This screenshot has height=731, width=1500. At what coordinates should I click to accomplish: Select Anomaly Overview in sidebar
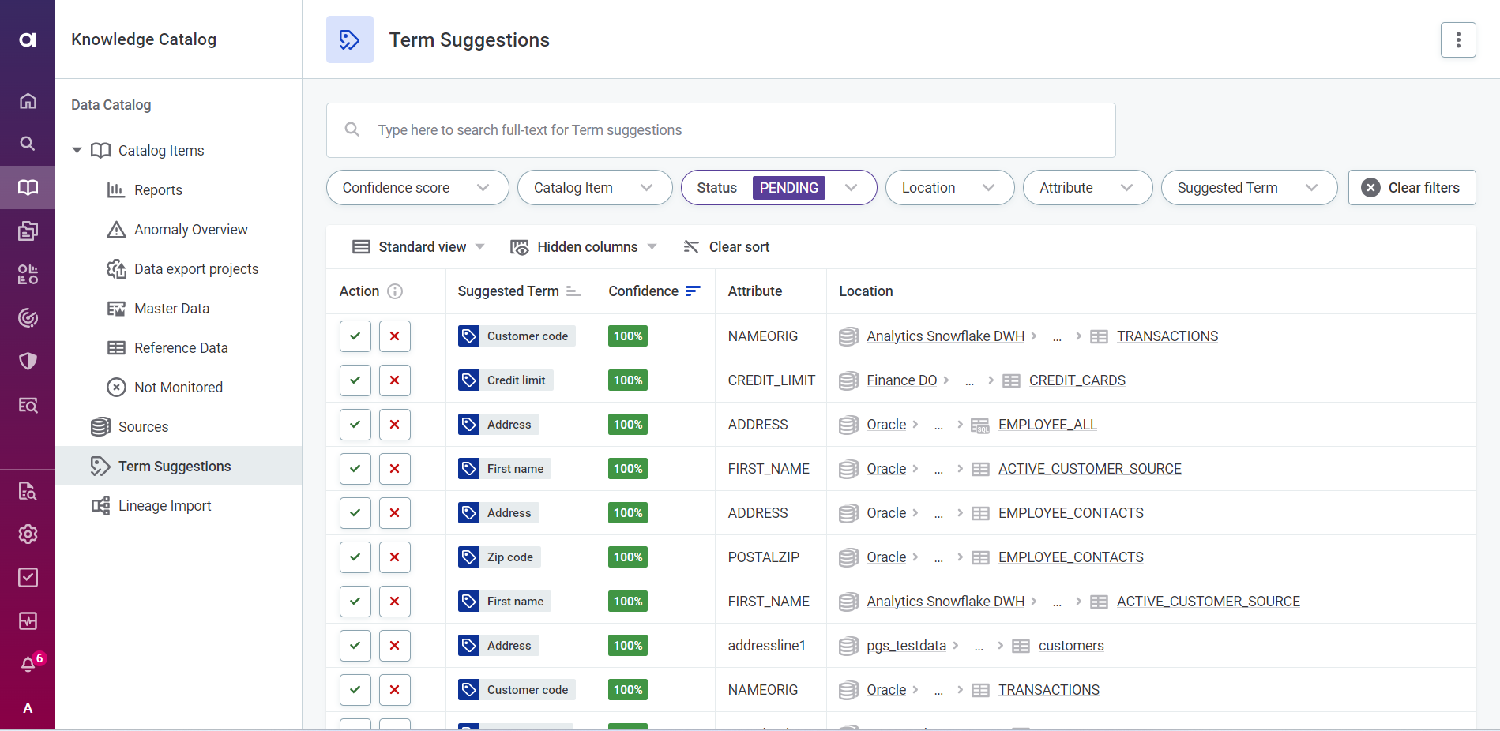[x=190, y=229]
